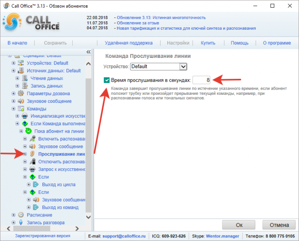Click the robot icon beside Запрос к искусственному
The image size is (299, 241).
point(33,169)
